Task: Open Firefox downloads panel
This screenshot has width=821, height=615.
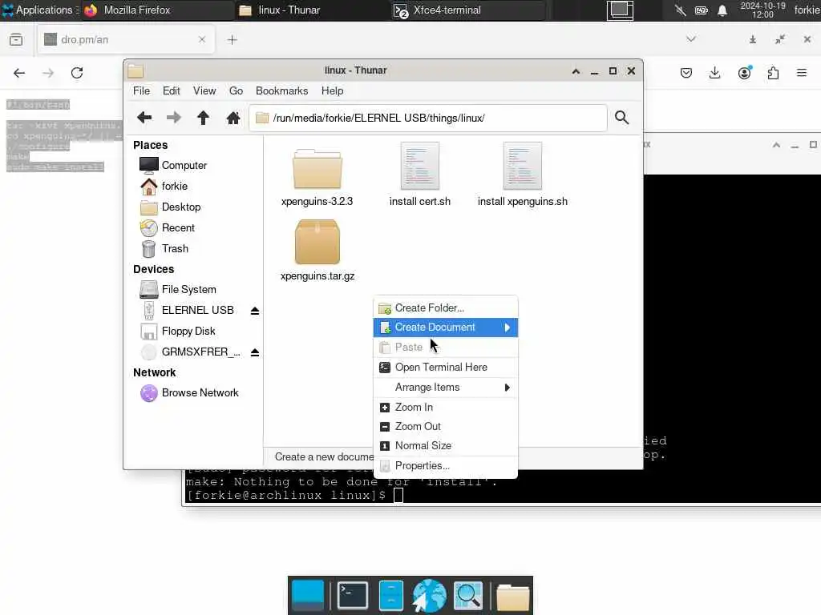Action: point(714,73)
